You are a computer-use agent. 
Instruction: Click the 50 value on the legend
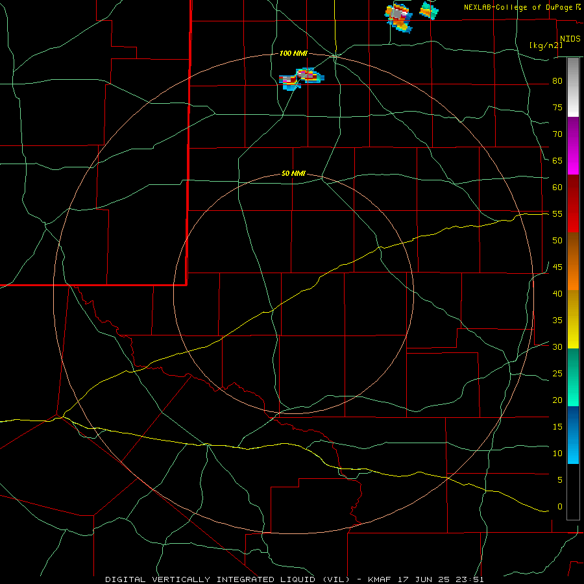click(557, 240)
